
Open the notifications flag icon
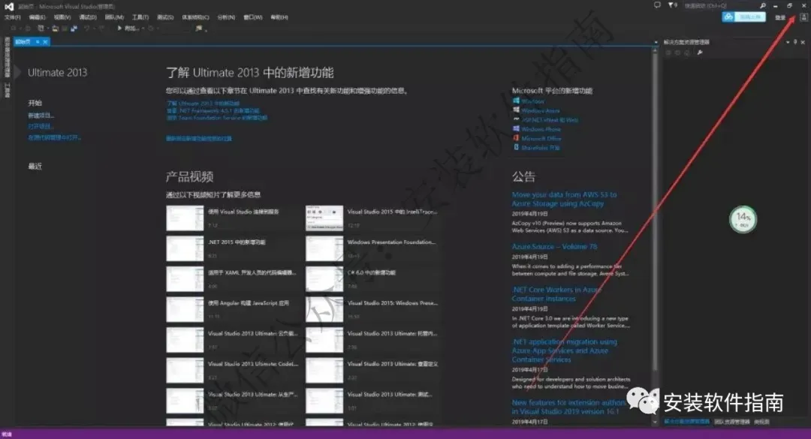(671, 5)
